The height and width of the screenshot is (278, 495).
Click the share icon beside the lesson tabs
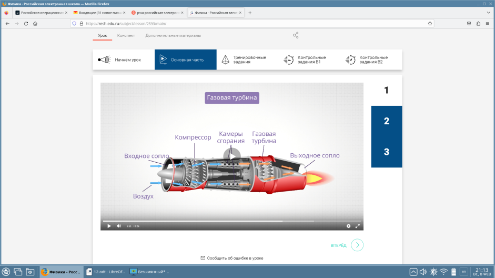tap(296, 35)
